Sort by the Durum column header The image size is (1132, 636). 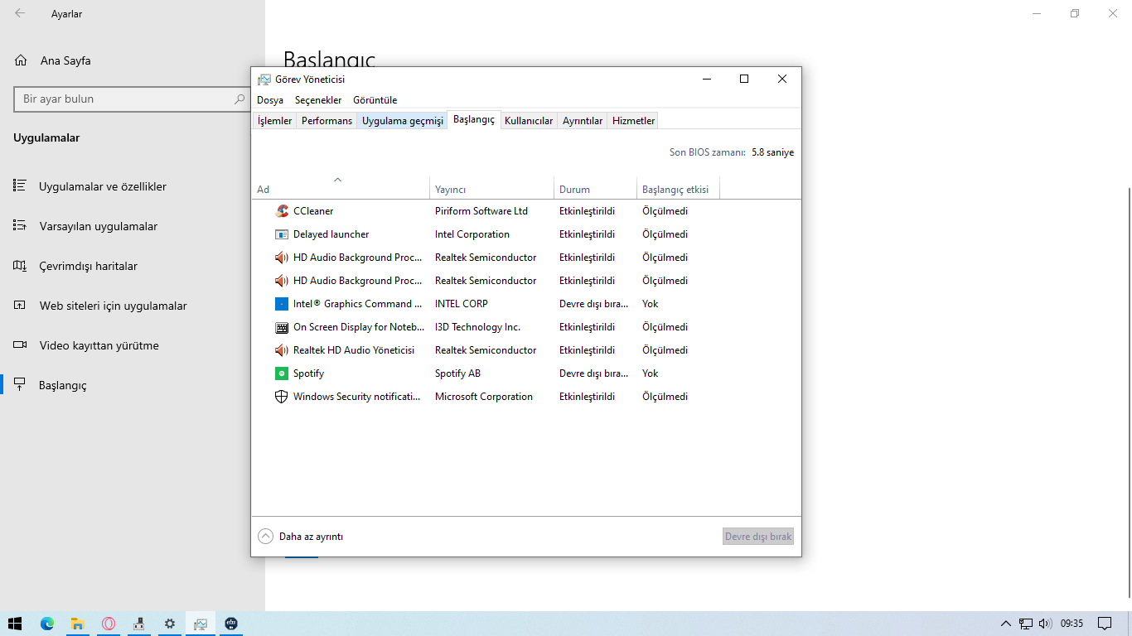coord(595,189)
